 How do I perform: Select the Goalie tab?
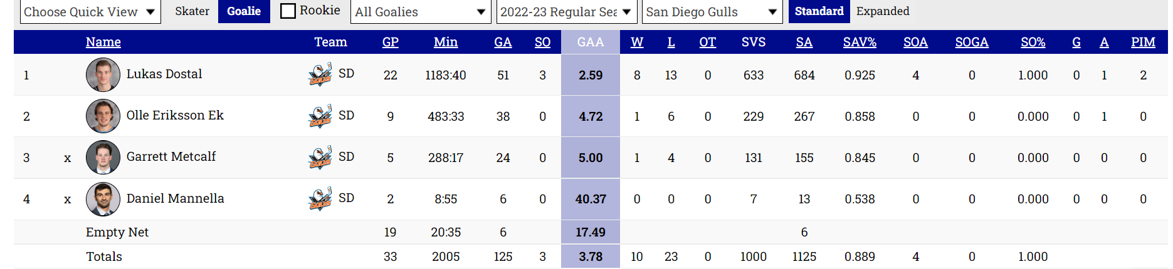(x=244, y=11)
